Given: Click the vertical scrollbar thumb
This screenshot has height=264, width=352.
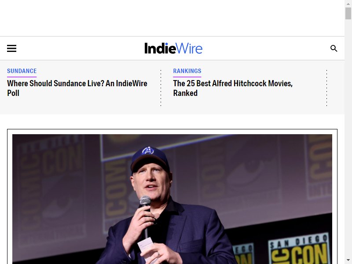Looking at the screenshot, I should pos(348,13).
